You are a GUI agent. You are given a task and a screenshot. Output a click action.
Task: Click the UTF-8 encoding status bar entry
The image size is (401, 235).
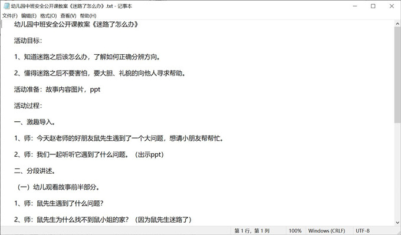click(363, 231)
